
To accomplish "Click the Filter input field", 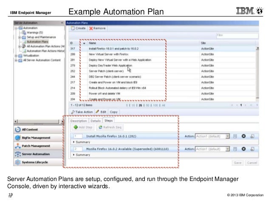I will [237, 35].
